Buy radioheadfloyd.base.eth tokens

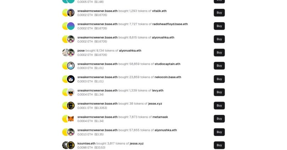coord(219,26)
